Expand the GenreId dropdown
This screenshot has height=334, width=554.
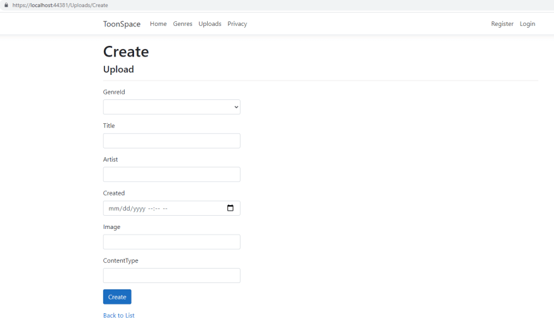pyautogui.click(x=172, y=107)
